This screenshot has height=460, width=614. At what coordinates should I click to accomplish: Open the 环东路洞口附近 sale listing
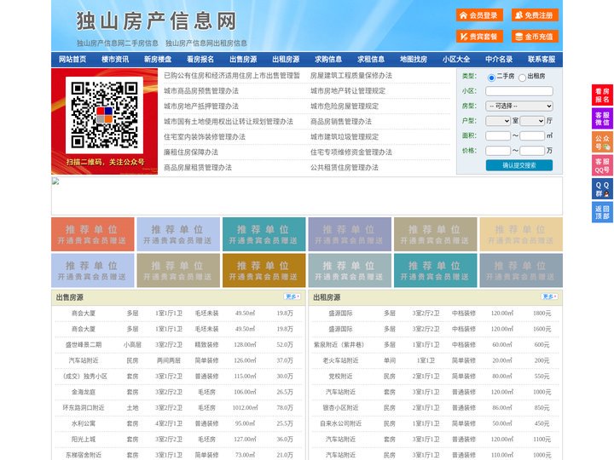[x=84, y=407]
